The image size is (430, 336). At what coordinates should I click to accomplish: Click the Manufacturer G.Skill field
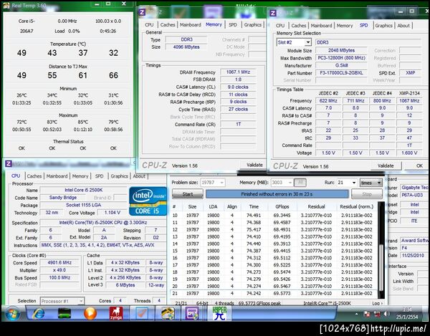click(341, 65)
